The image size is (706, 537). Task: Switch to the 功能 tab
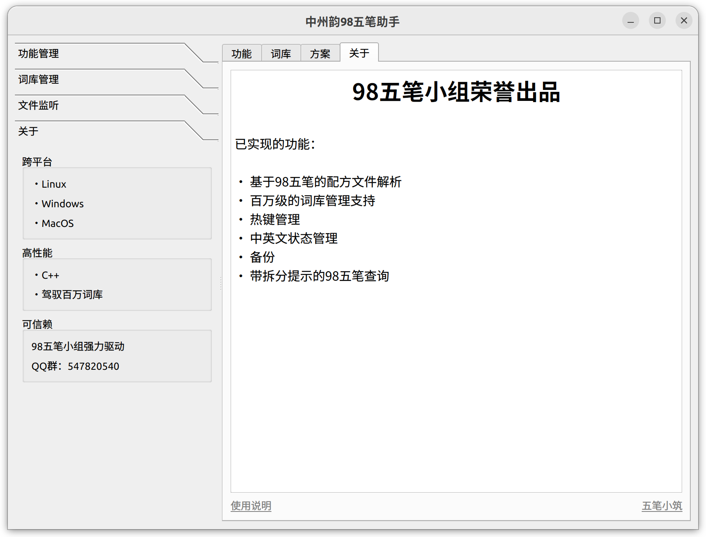point(241,53)
